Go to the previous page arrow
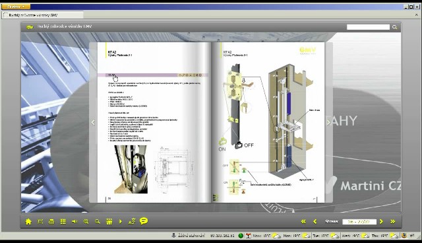The width and height of the screenshot is (422, 243). [315, 221]
